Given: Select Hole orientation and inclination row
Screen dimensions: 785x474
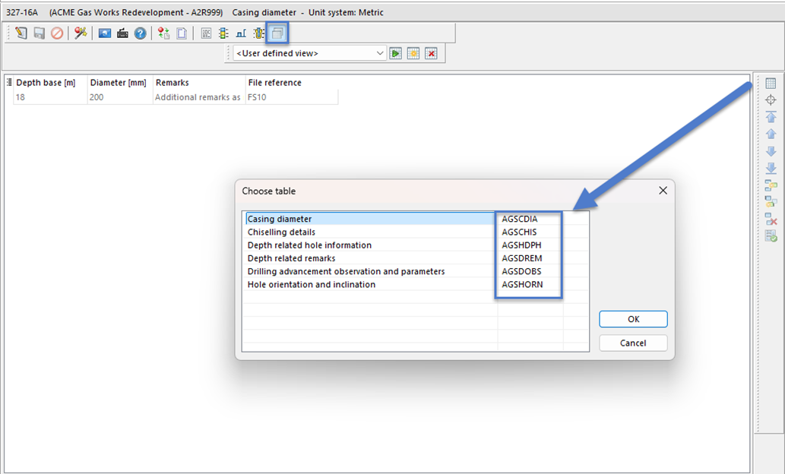Looking at the screenshot, I should tap(312, 285).
